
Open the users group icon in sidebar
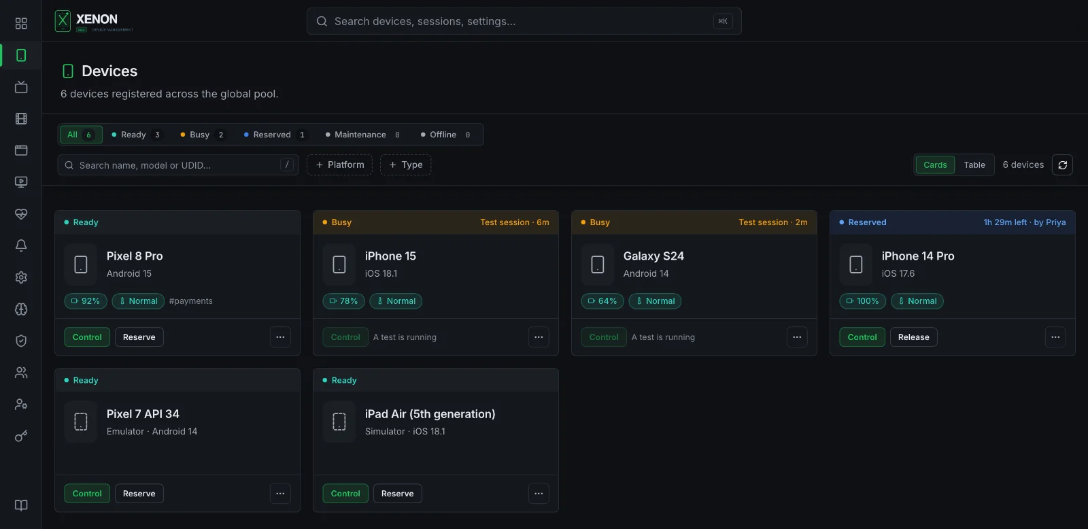point(21,373)
